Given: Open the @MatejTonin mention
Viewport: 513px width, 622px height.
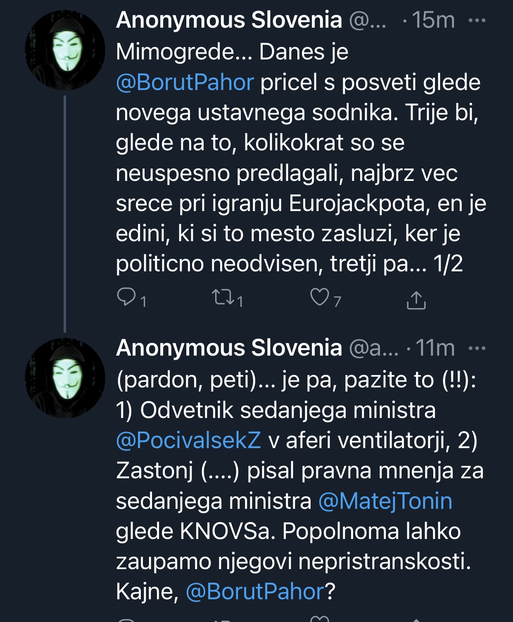Looking at the screenshot, I should 385,501.
